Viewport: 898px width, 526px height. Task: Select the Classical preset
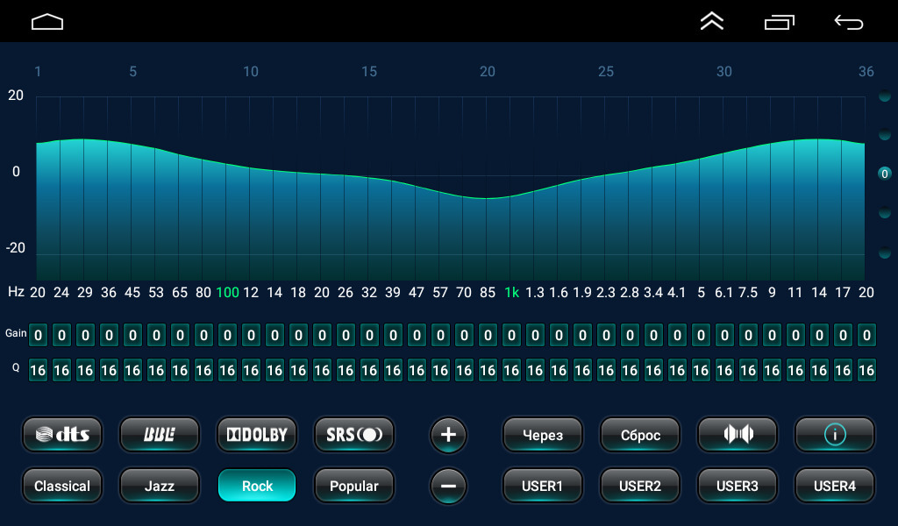tap(62, 486)
